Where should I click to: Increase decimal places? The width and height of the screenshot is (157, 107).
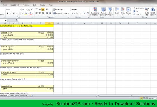click(84, 13)
